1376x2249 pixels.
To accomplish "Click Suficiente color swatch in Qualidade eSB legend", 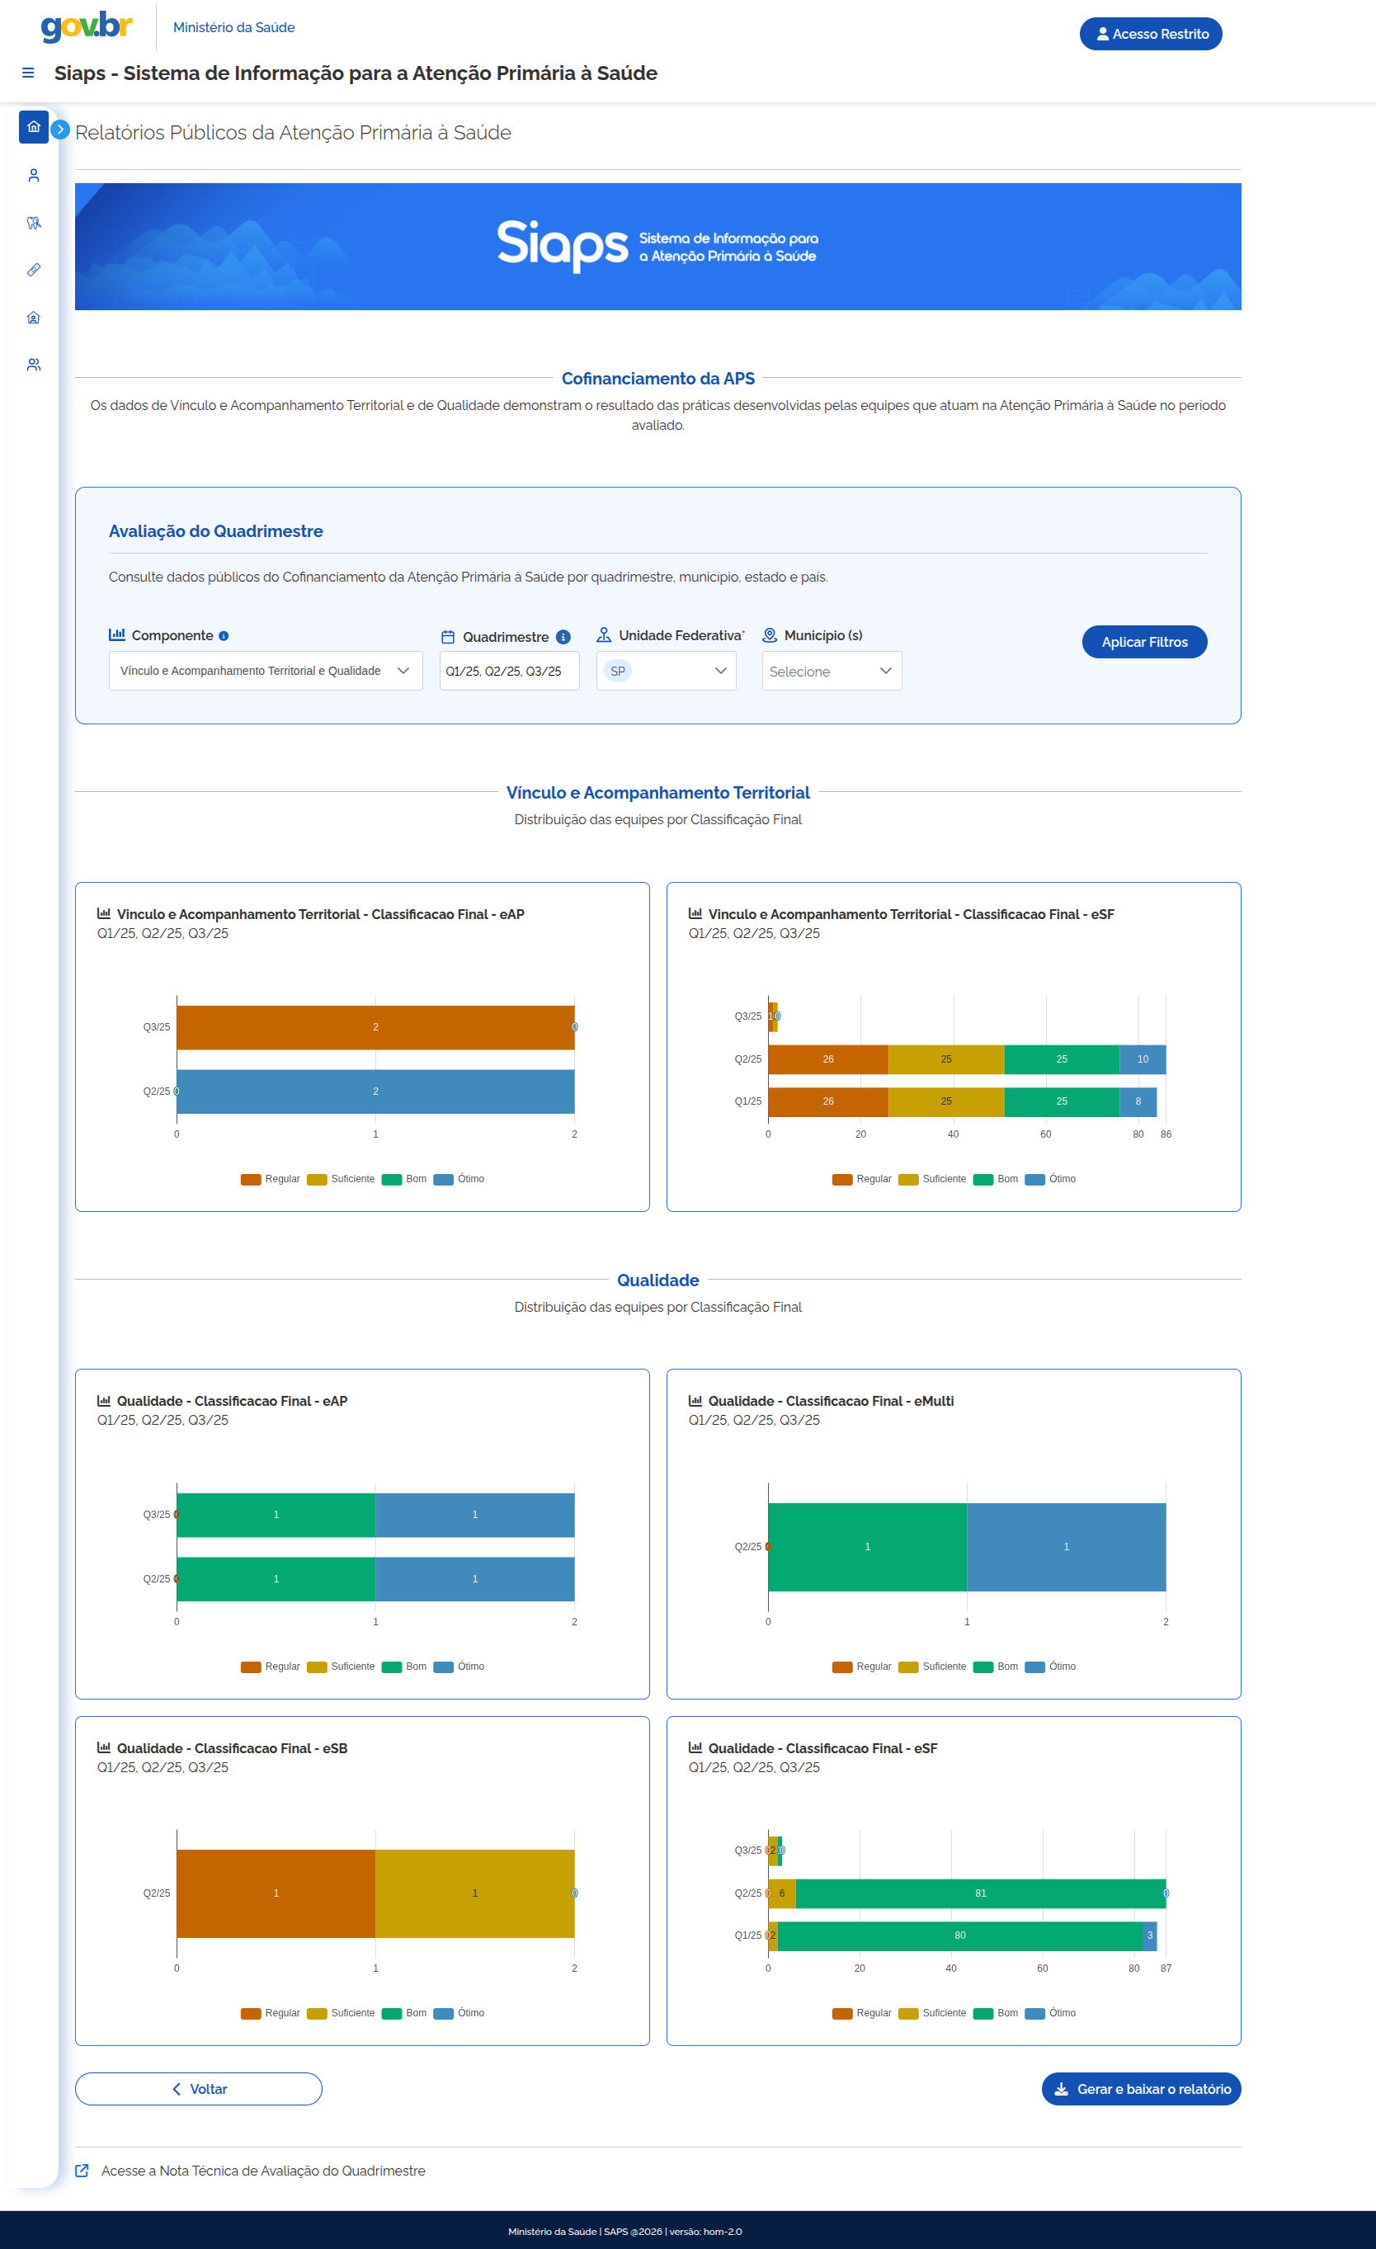I will tap(317, 2014).
